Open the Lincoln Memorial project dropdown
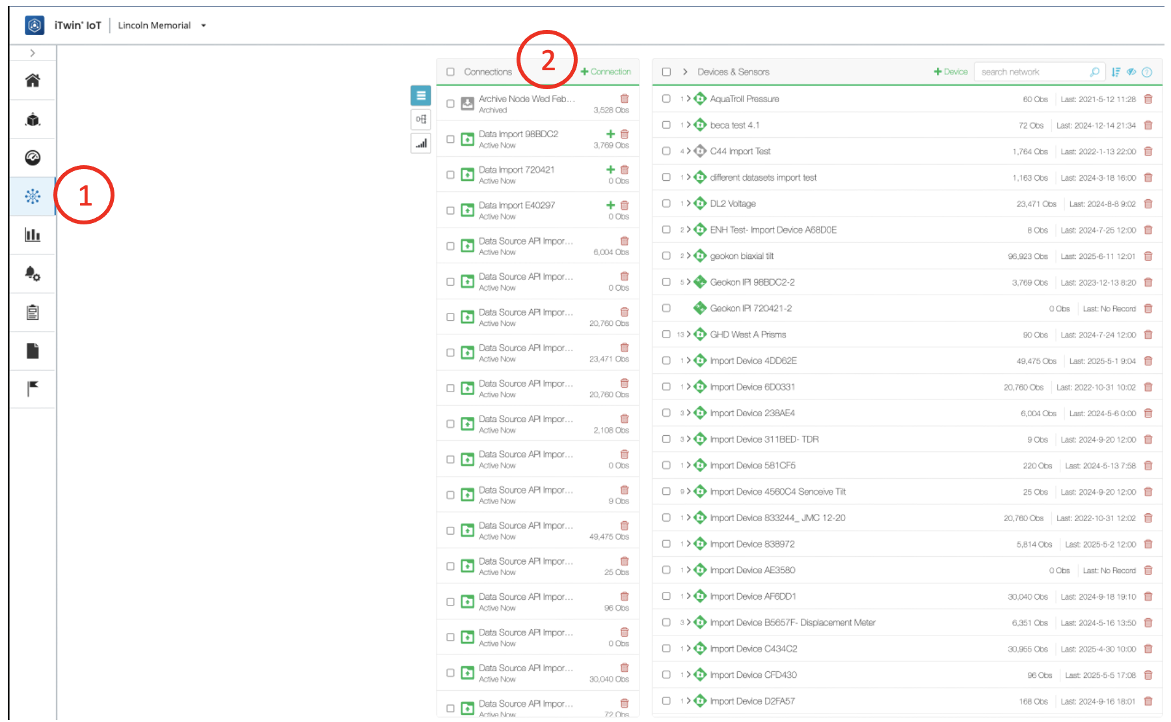This screenshot has width=1171, height=722. 204,26
